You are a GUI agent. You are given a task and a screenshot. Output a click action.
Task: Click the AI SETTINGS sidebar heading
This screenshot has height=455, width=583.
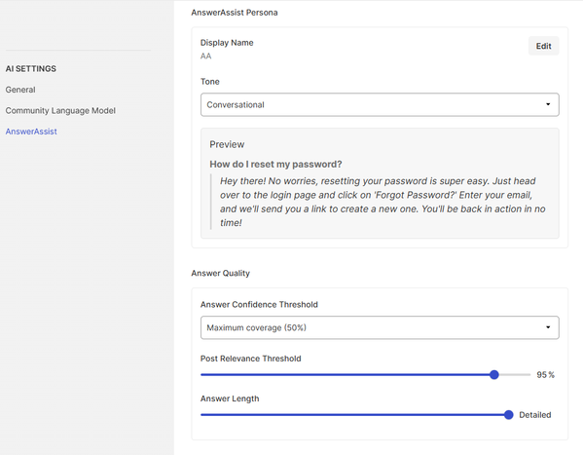click(31, 68)
